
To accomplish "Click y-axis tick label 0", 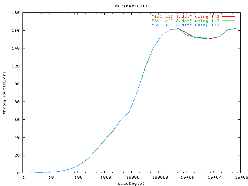I will pyautogui.click(x=18, y=173).
